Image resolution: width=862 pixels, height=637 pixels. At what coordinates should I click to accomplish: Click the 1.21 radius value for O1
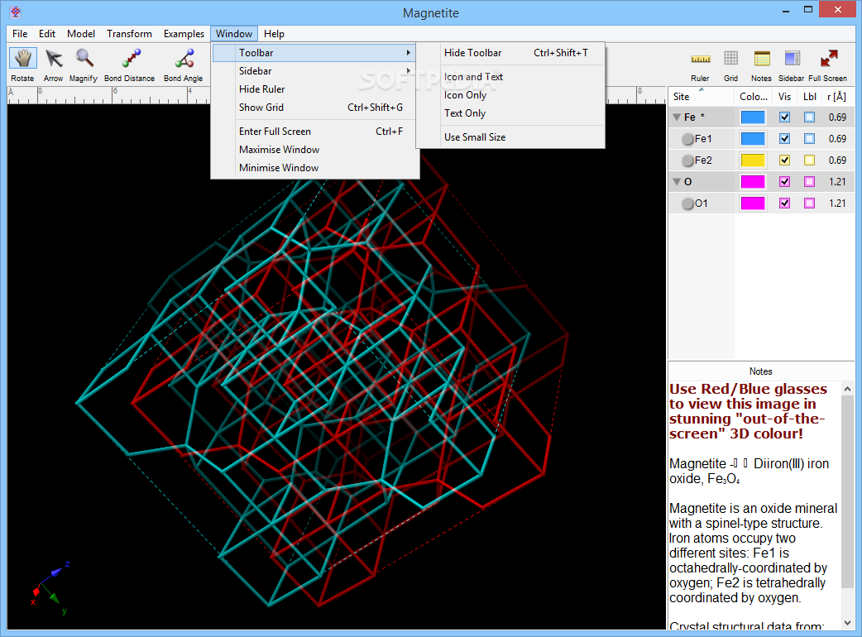[837, 203]
